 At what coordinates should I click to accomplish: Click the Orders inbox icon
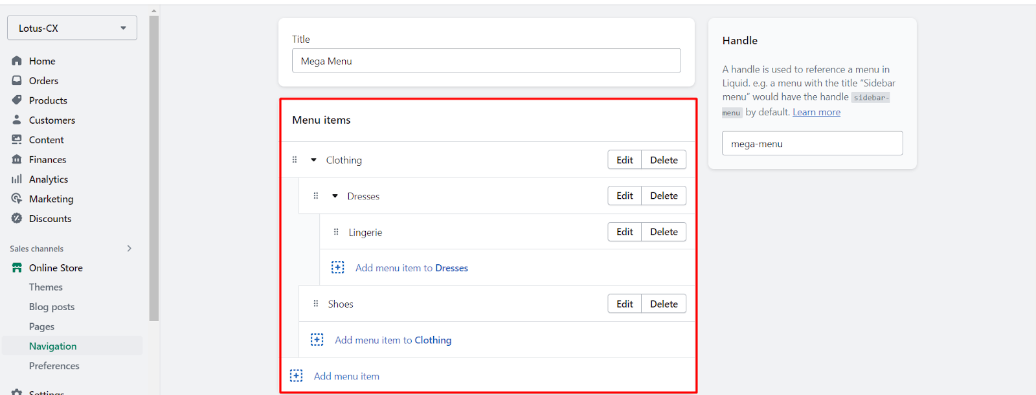(x=17, y=80)
